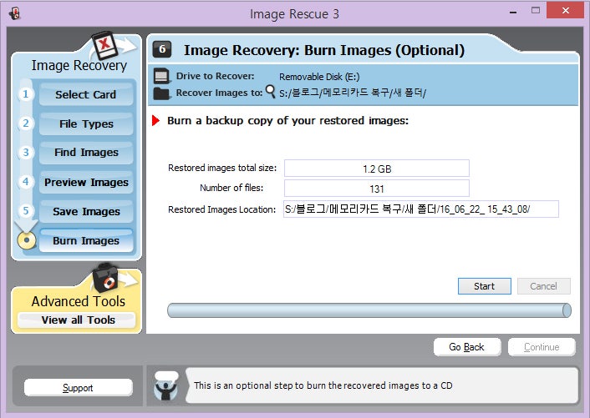Click step number 2 circle
Viewport: 590px width, 418px height.
click(26, 123)
